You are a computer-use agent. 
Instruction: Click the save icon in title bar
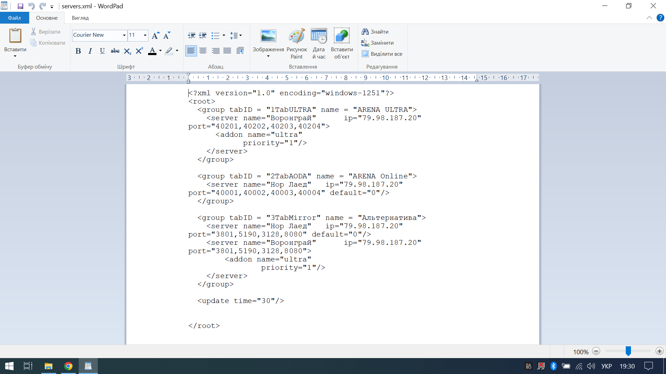point(20,6)
